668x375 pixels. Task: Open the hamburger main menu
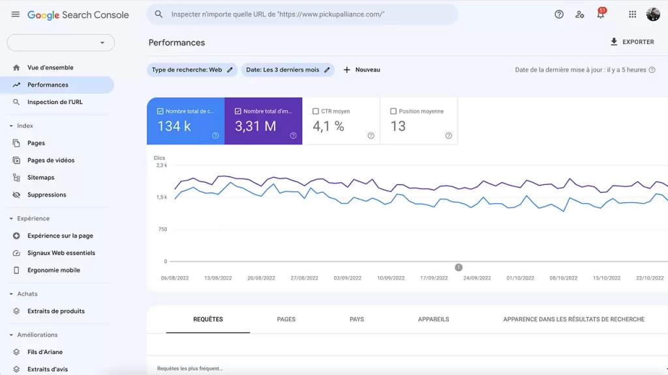(x=16, y=14)
